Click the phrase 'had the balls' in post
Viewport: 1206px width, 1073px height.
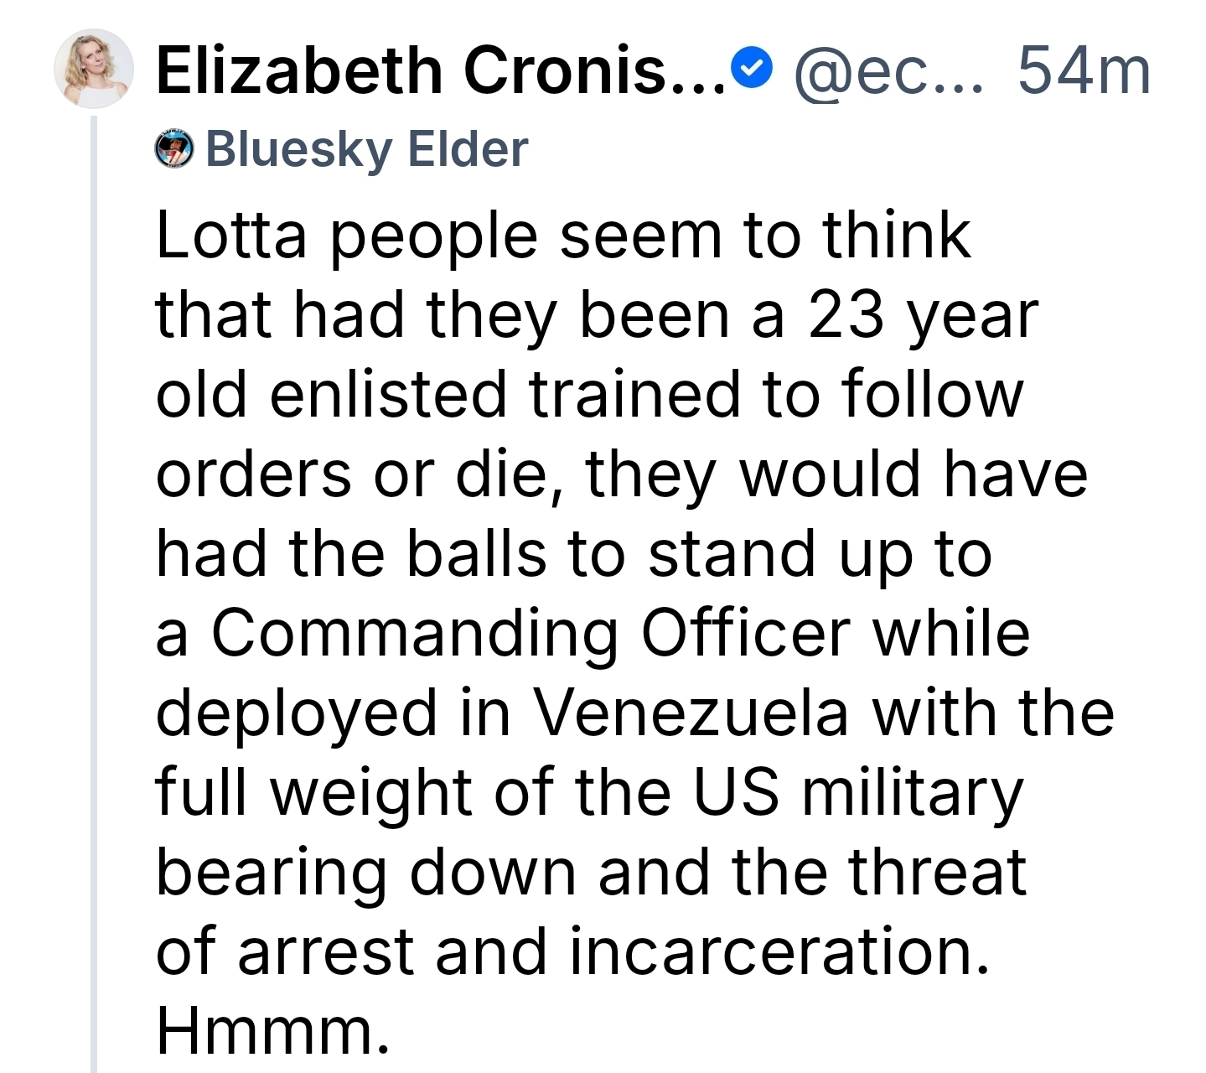click(351, 554)
